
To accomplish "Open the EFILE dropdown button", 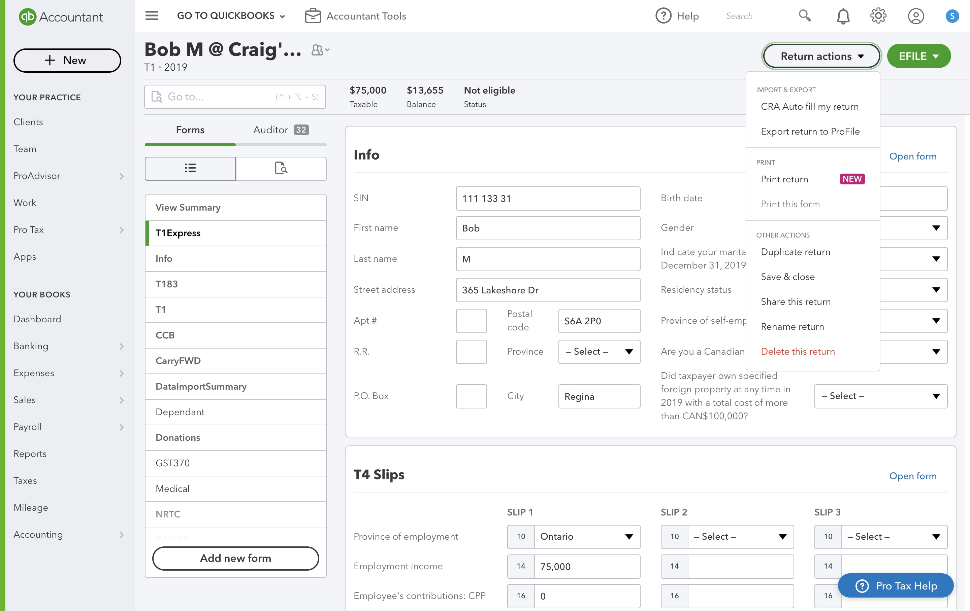I will point(919,56).
